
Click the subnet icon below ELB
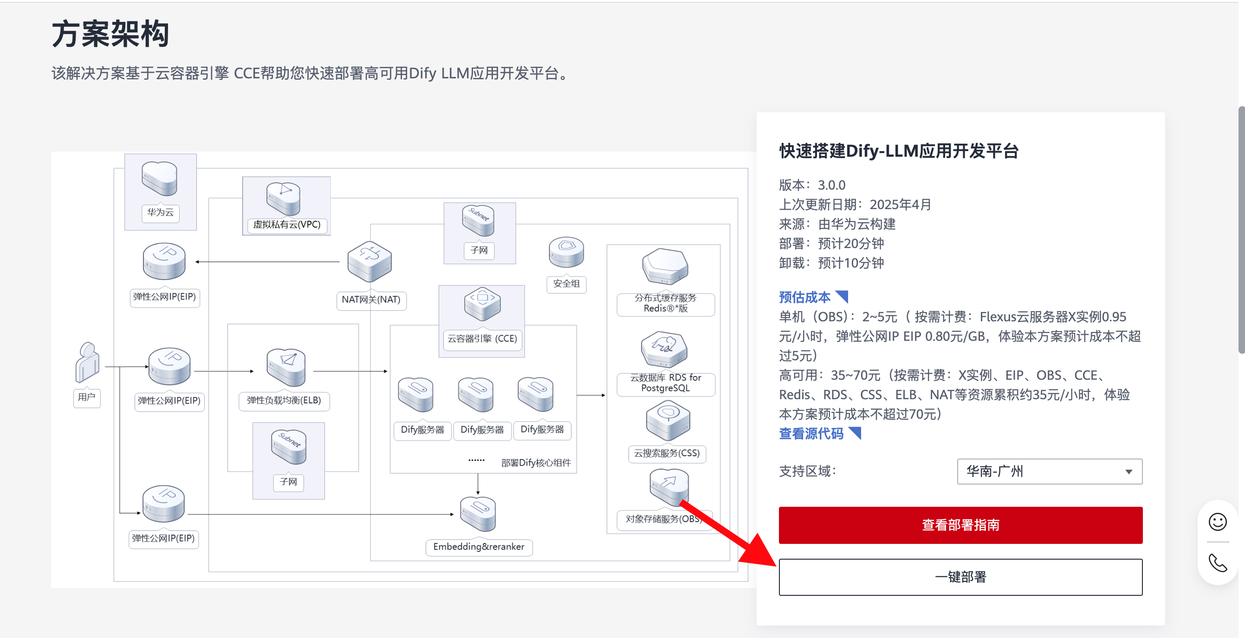click(x=289, y=447)
